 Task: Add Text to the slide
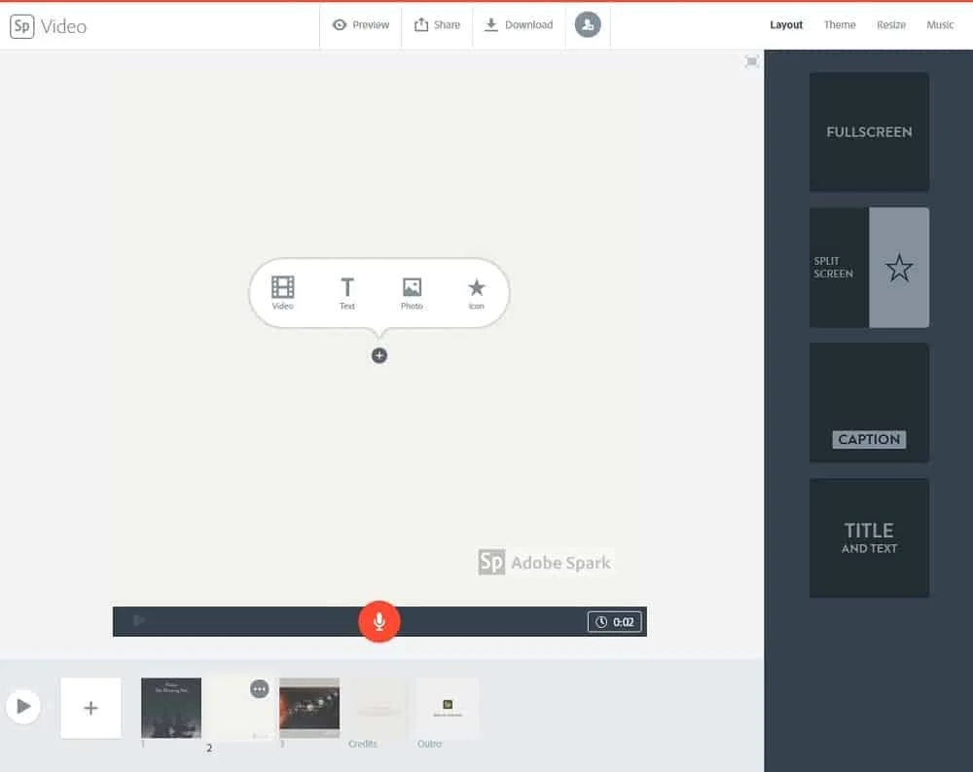point(347,292)
